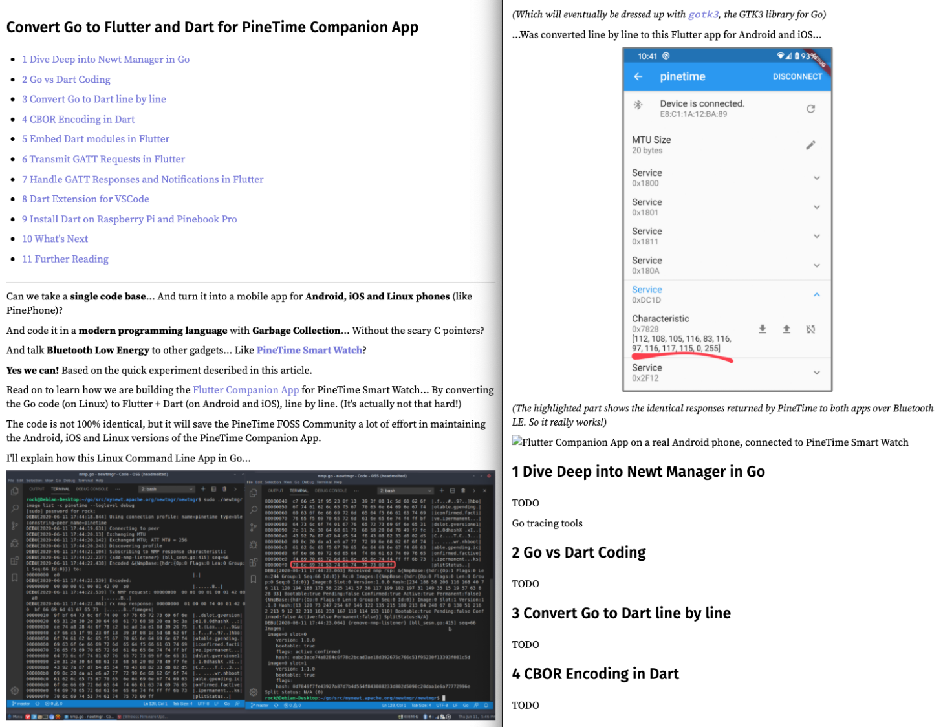Click the gotk3 library link
Image resolution: width=943 pixels, height=727 pixels.
(x=703, y=14)
